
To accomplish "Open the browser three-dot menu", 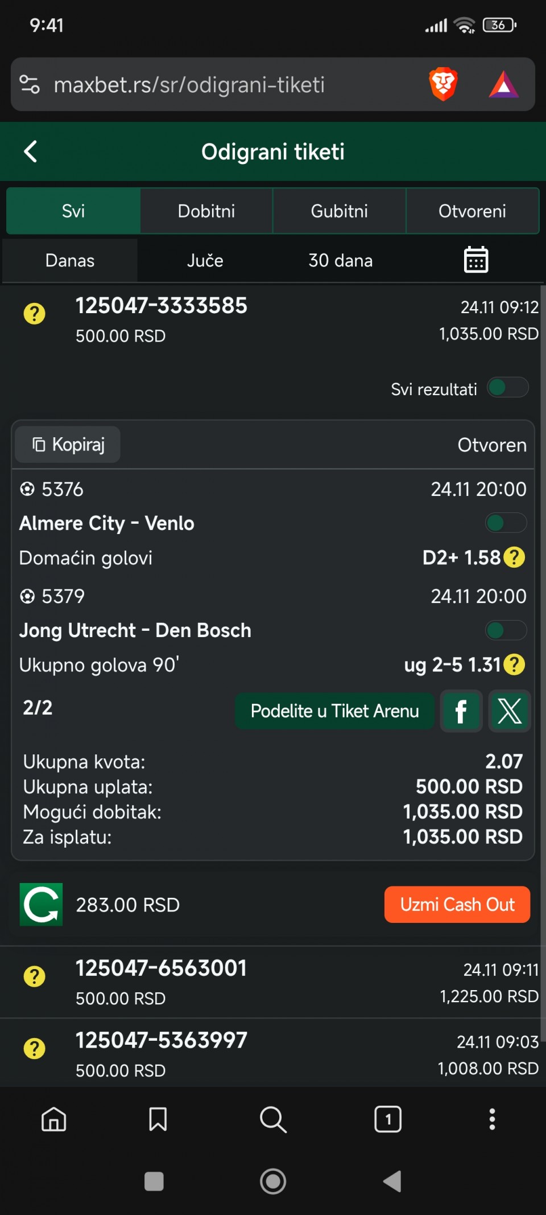I will (492, 1119).
